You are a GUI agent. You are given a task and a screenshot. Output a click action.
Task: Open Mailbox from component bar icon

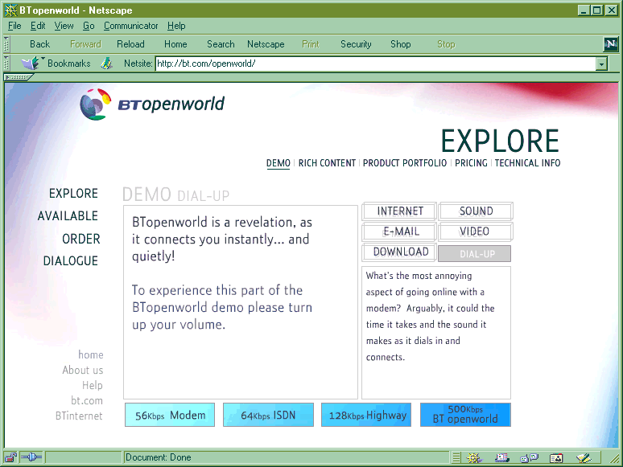pos(501,458)
